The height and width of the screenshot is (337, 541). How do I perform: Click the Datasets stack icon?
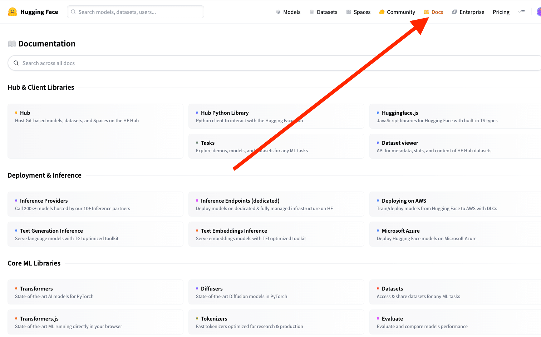pos(312,12)
